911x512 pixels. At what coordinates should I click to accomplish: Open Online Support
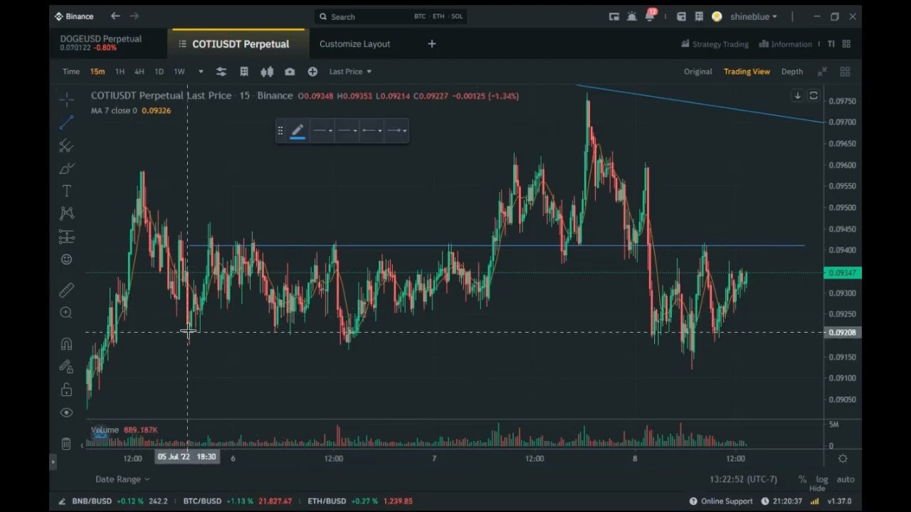(x=720, y=501)
